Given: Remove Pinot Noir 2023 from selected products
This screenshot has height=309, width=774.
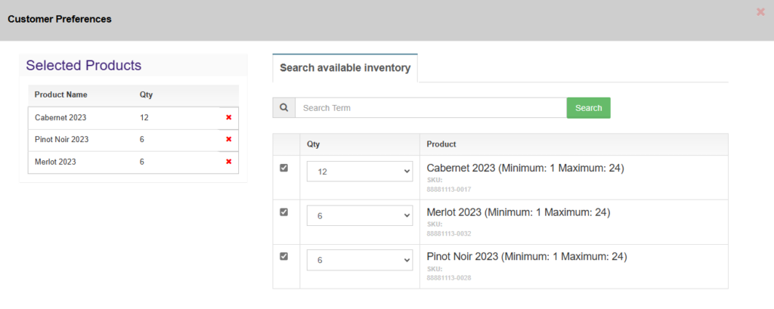Looking at the screenshot, I should [228, 140].
